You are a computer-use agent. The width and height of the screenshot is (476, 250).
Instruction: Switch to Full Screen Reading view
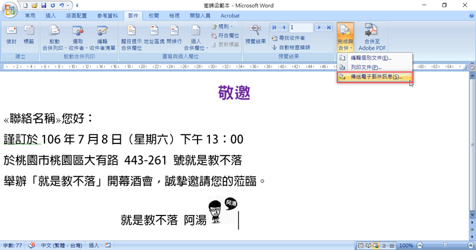point(368,245)
